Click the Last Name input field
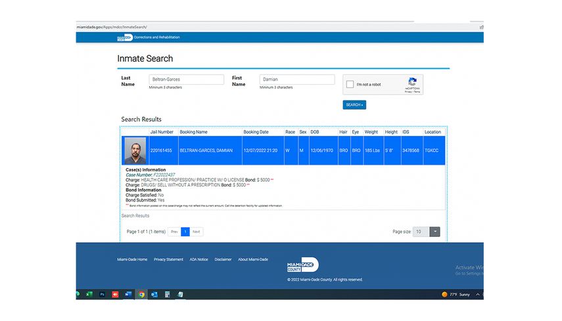 (187, 79)
